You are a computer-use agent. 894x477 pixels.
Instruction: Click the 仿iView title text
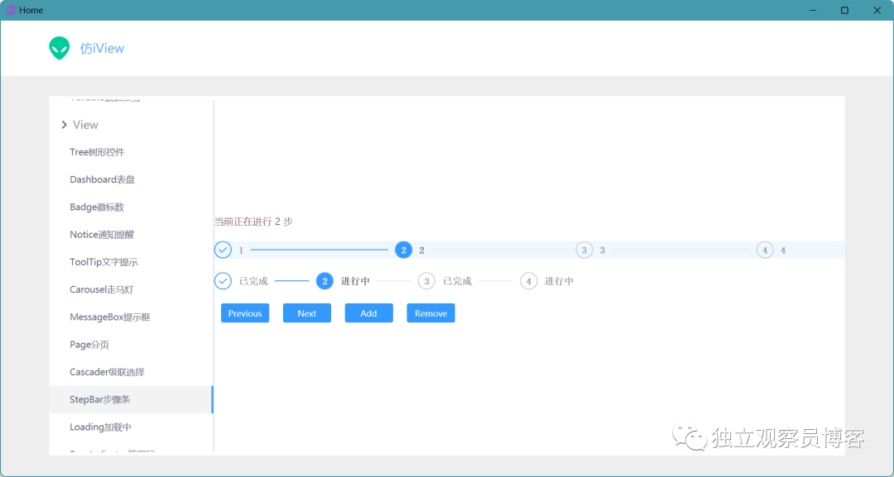click(x=102, y=49)
